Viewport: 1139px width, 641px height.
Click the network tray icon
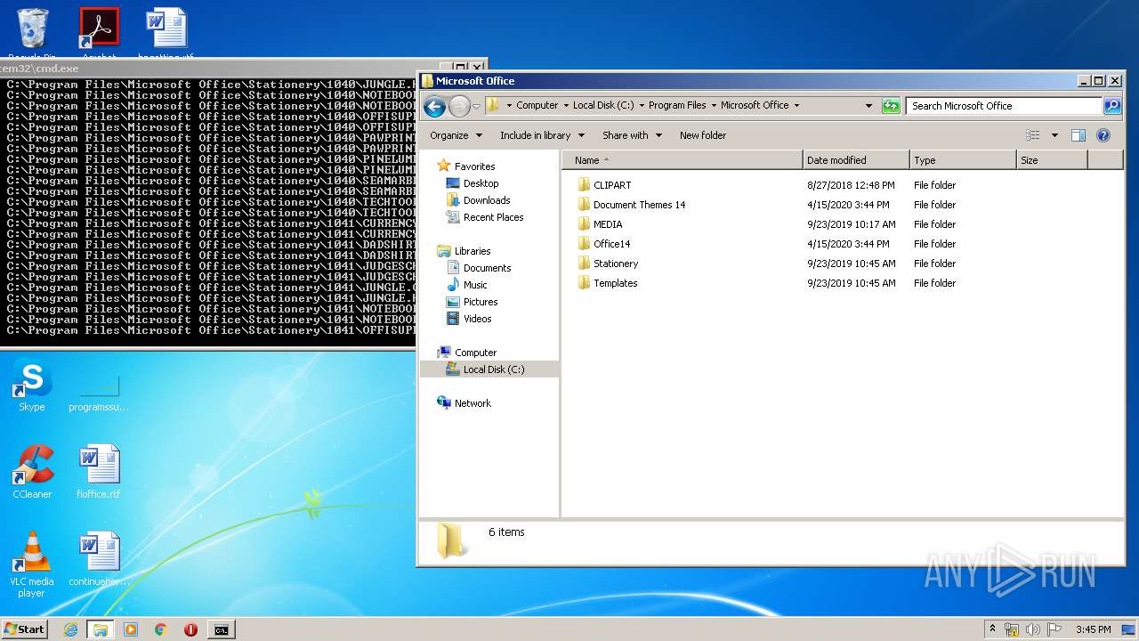tap(1012, 629)
